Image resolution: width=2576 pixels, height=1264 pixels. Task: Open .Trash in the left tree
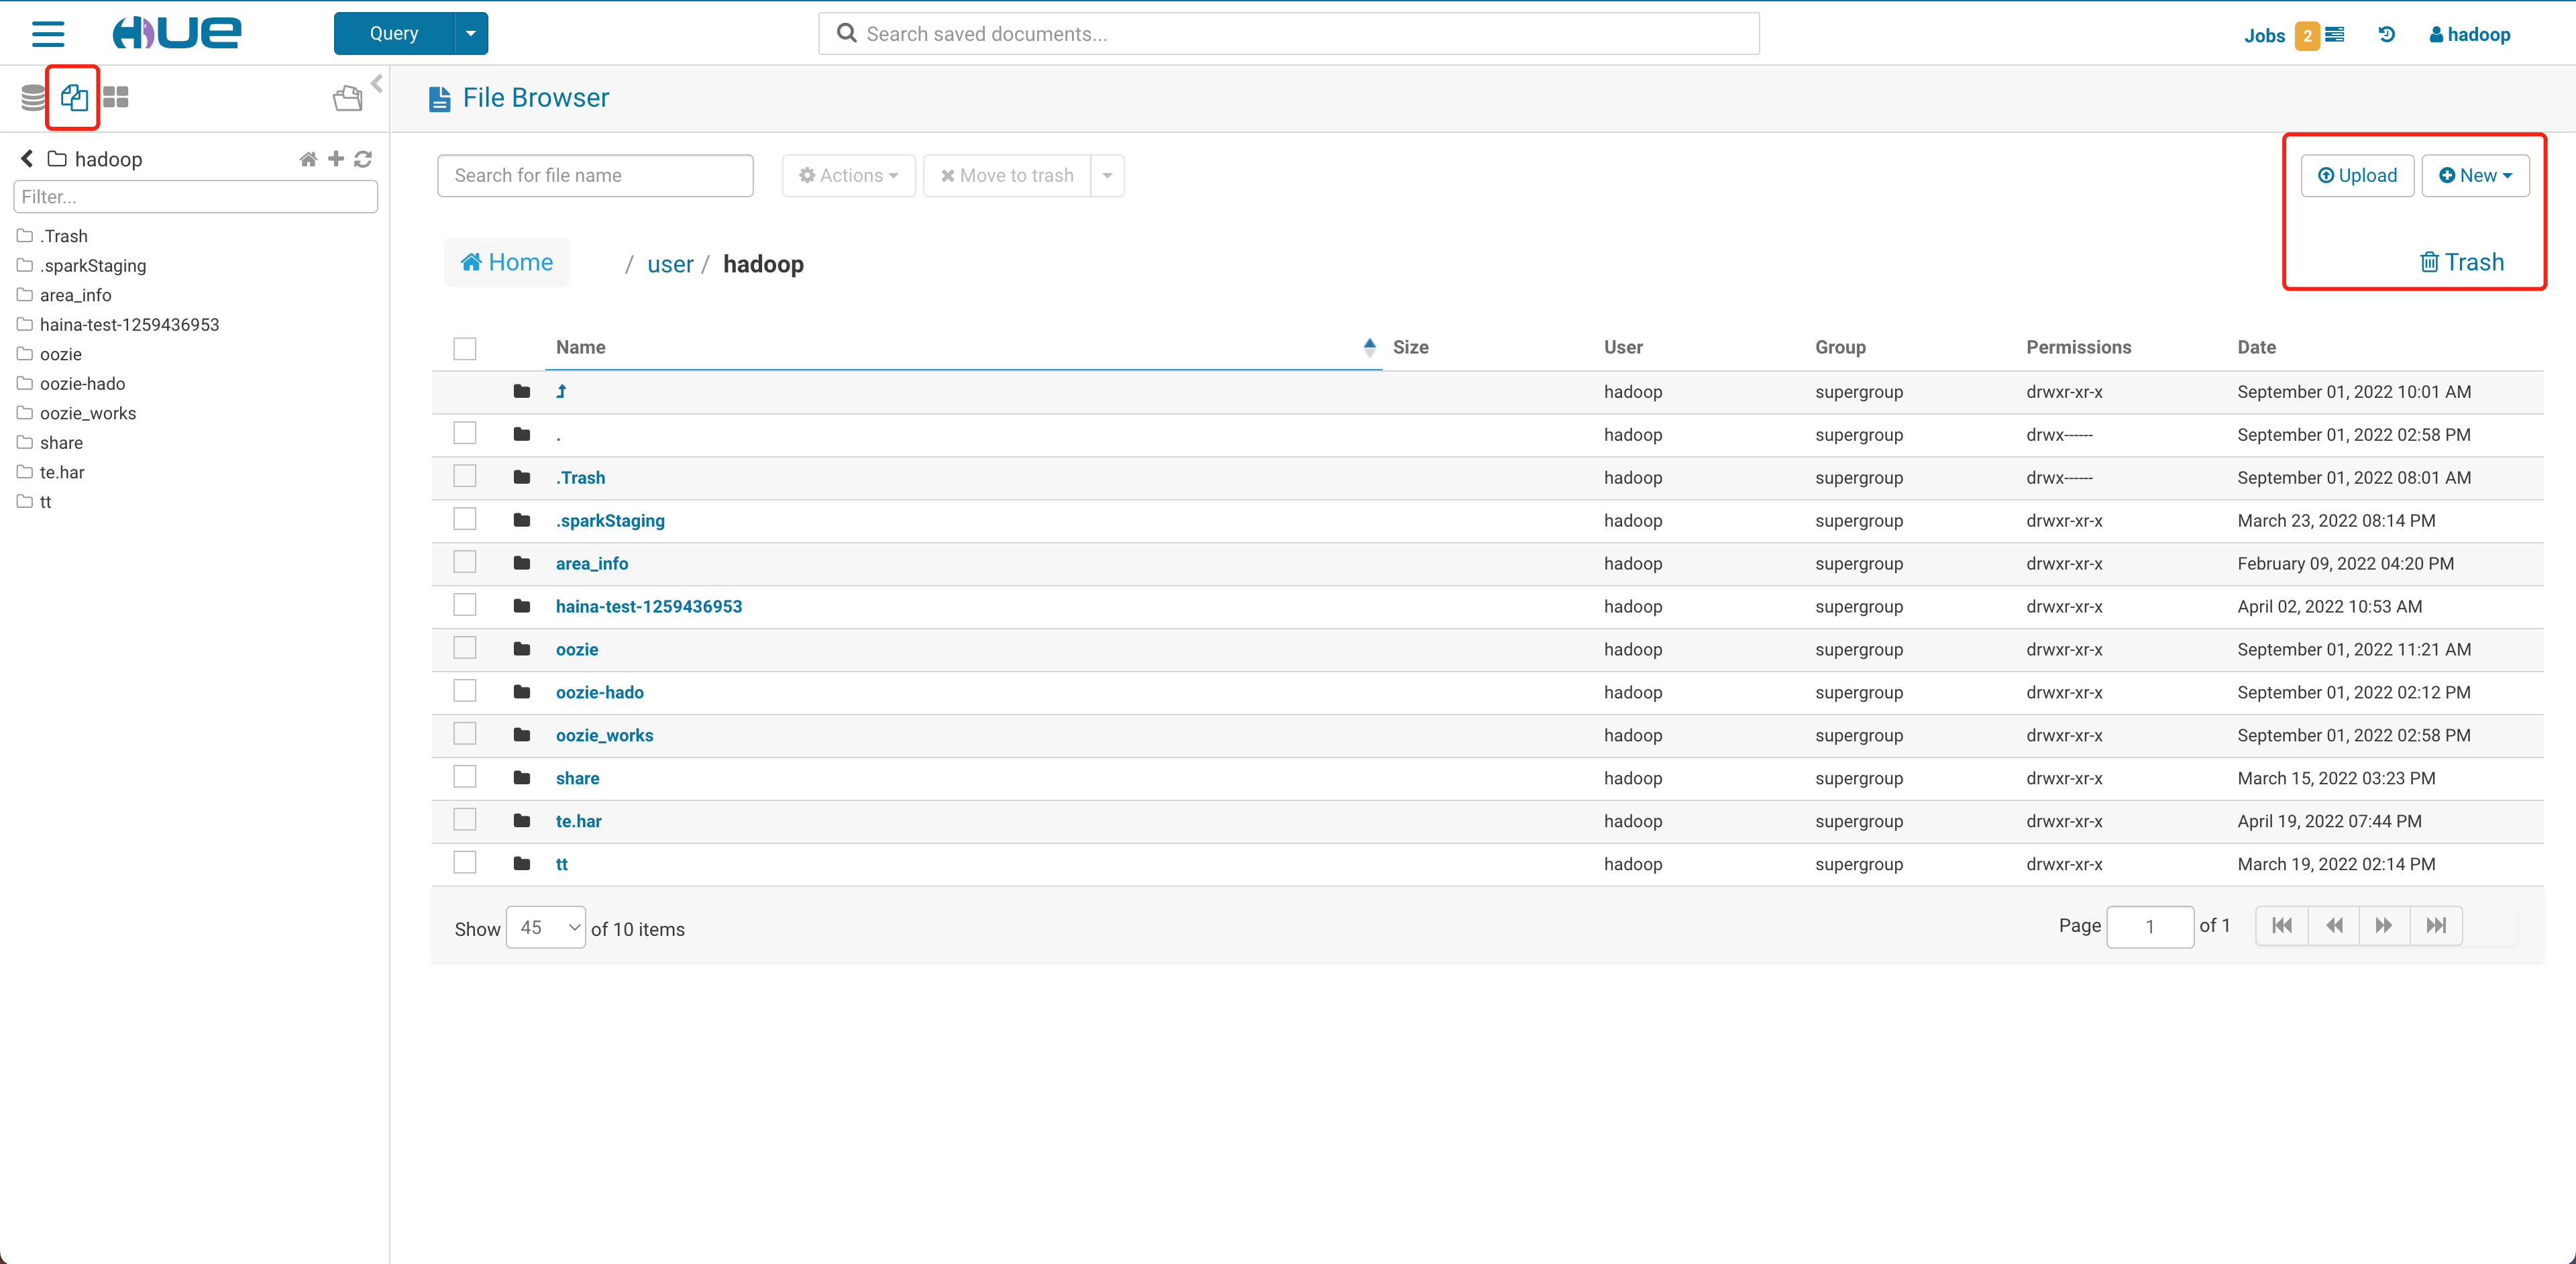click(x=64, y=236)
